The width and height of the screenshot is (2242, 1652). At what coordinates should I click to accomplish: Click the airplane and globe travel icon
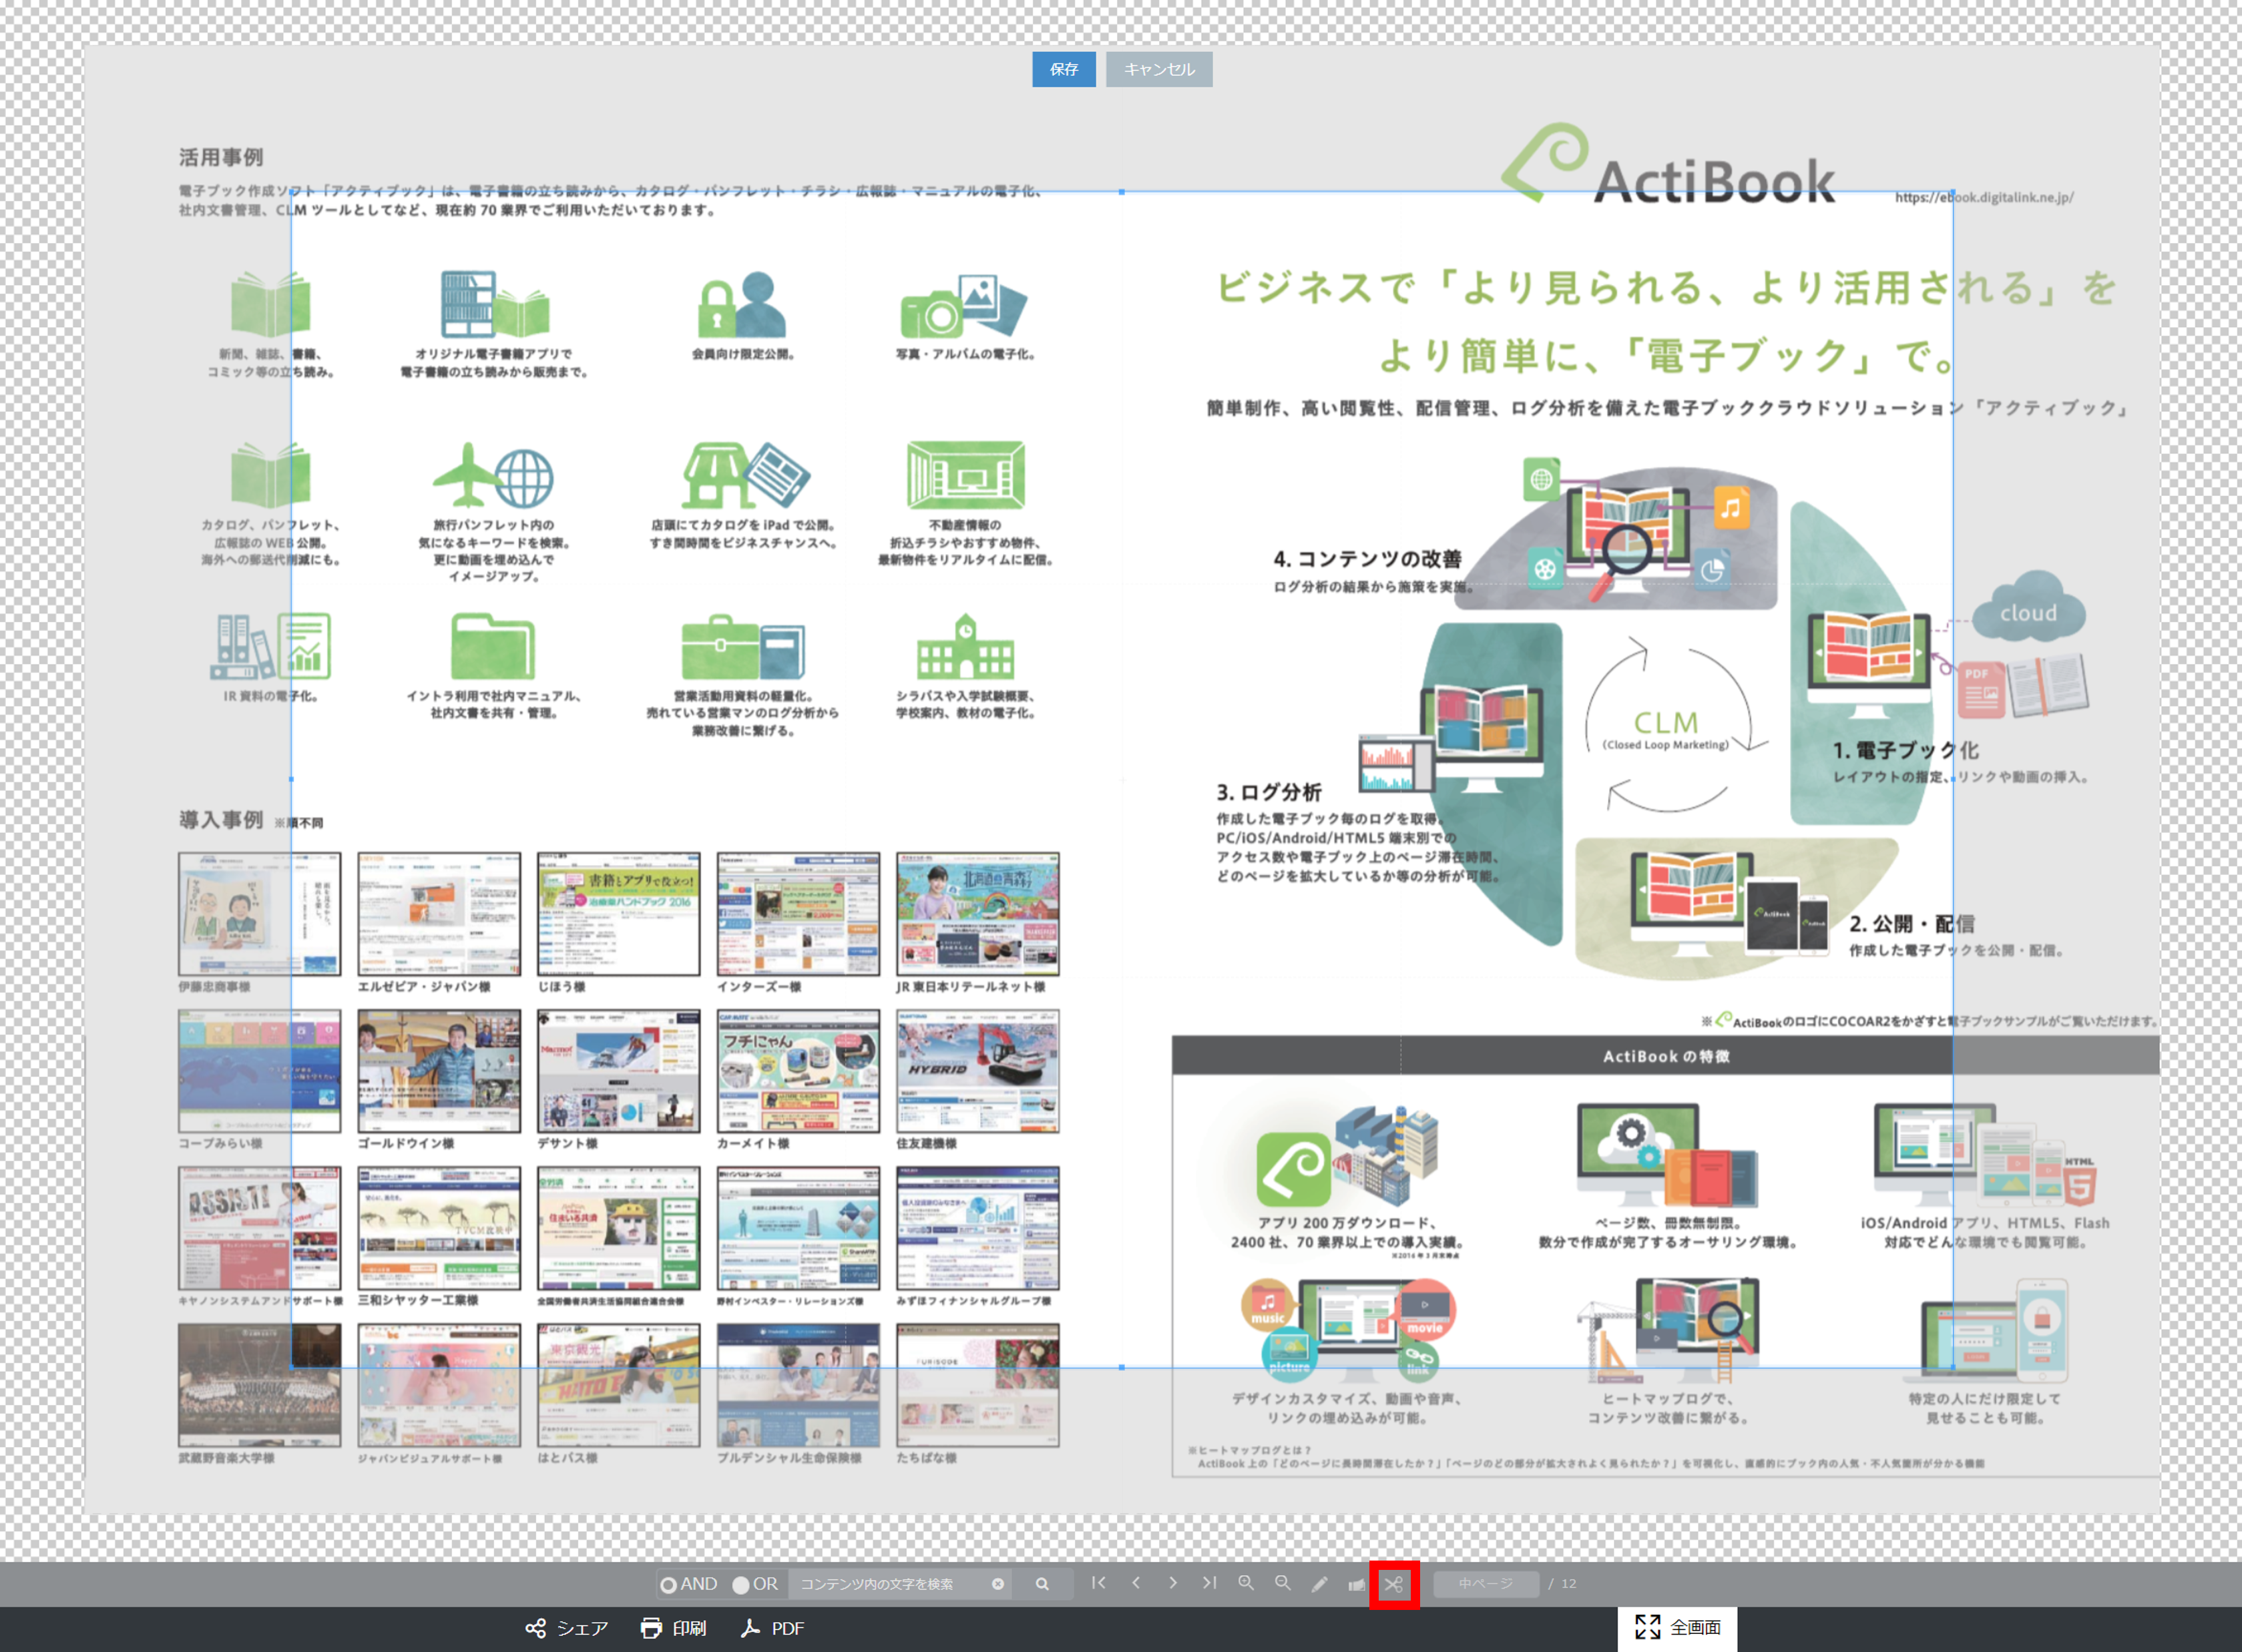pos(493,475)
